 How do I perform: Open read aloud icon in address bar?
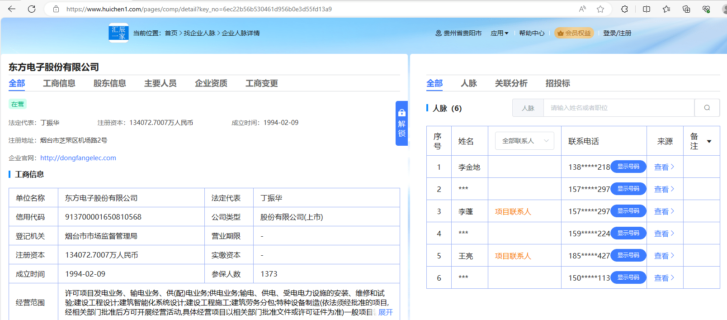pos(582,9)
